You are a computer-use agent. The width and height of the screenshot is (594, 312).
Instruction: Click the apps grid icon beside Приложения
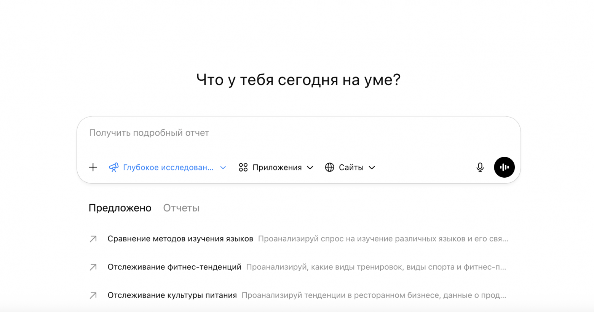click(x=243, y=167)
